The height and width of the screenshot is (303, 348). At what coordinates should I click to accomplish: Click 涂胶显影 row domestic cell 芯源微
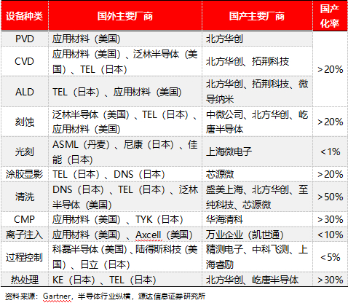click(x=257, y=174)
